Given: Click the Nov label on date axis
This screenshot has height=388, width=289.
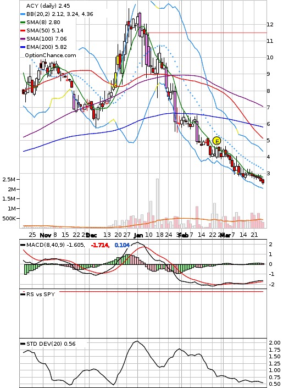Looking at the screenshot, I should tap(45, 235).
